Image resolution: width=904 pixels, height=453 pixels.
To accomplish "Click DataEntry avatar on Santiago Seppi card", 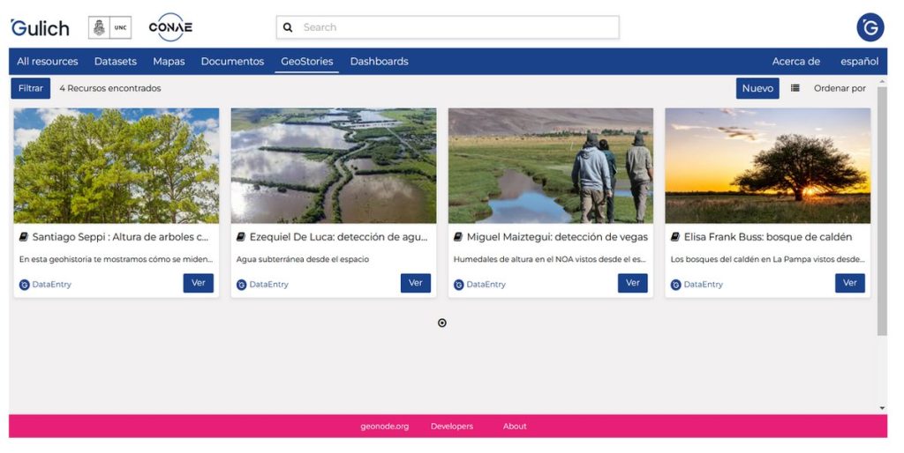I will 24,285.
